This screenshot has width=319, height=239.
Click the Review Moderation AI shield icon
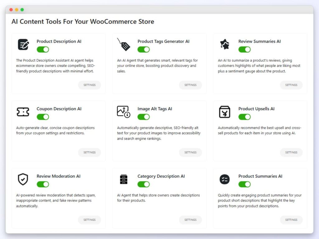pos(23,179)
